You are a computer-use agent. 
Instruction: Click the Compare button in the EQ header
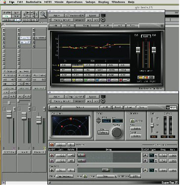79,20
